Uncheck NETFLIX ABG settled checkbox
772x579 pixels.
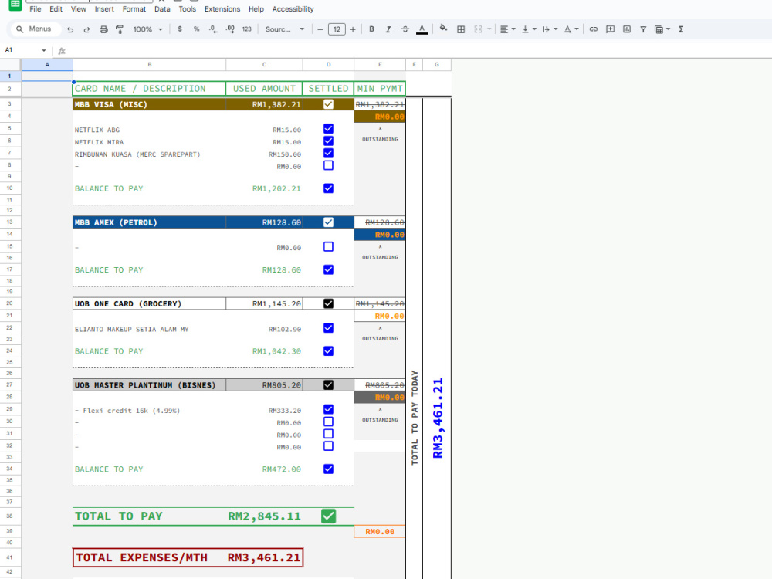pos(328,128)
